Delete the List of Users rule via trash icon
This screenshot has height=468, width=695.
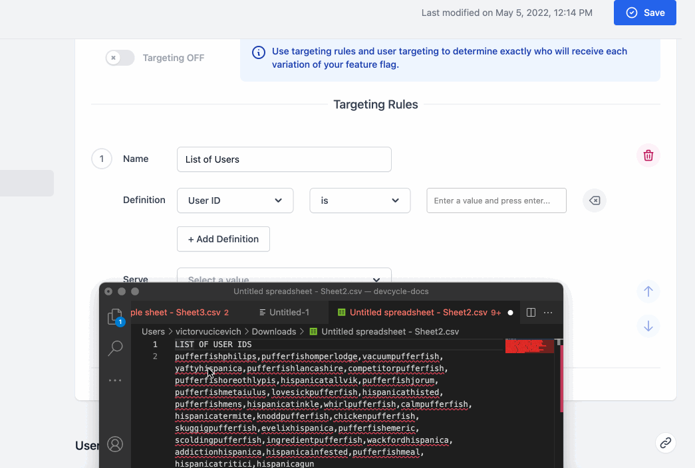coord(648,155)
